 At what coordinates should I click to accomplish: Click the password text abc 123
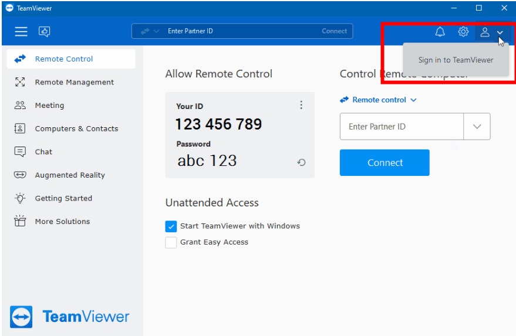click(207, 161)
